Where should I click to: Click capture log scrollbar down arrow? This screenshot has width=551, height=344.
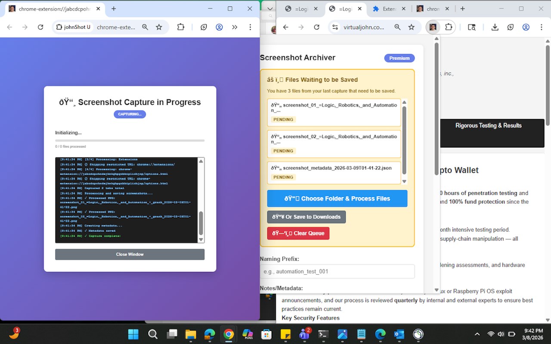click(201, 240)
